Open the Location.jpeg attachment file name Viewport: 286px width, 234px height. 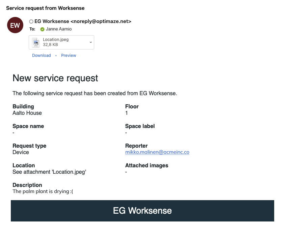(56, 40)
